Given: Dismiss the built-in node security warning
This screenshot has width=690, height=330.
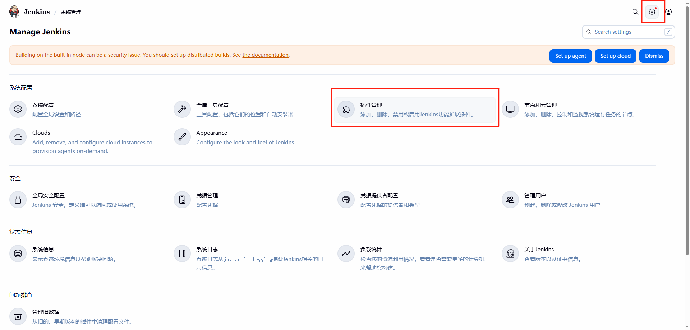Looking at the screenshot, I should coord(654,56).
